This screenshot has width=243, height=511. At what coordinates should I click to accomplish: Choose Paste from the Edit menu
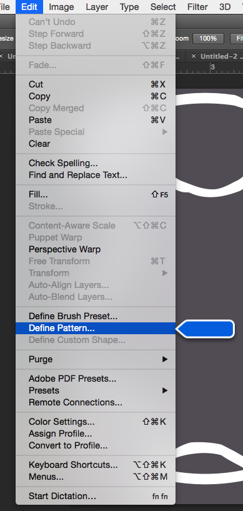click(96, 120)
